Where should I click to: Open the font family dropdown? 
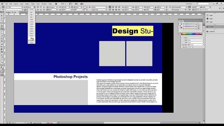[x=22, y=7]
